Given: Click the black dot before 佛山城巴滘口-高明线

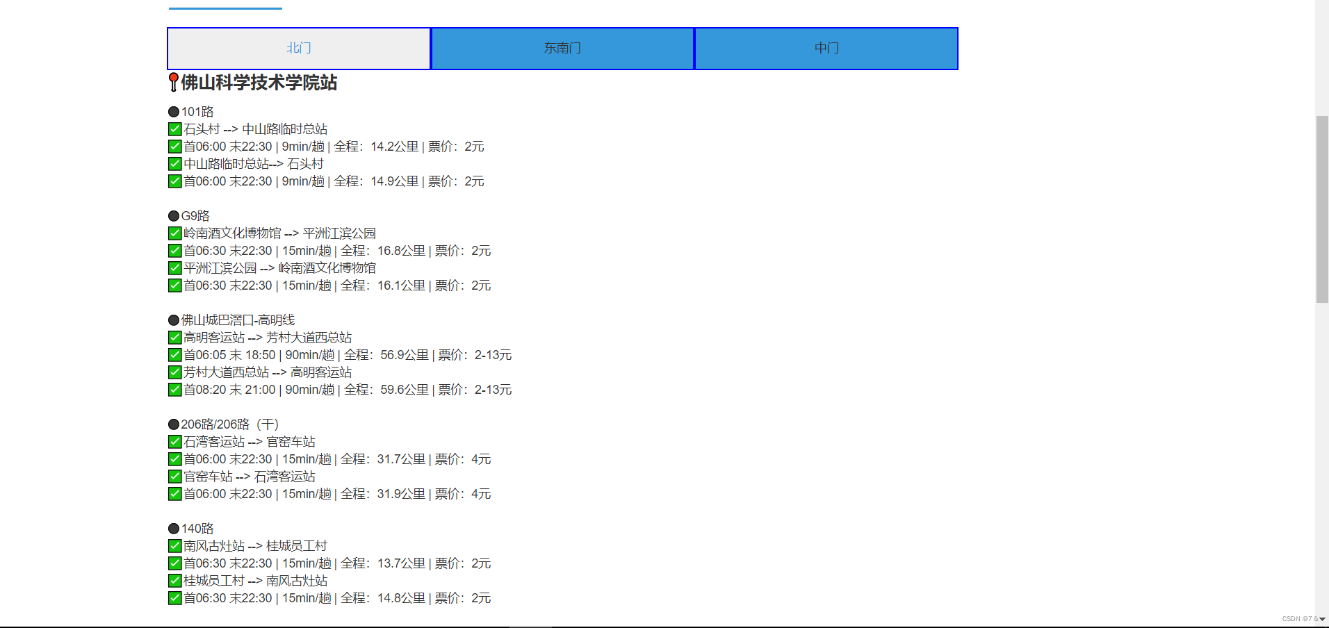Looking at the screenshot, I should 174,320.
